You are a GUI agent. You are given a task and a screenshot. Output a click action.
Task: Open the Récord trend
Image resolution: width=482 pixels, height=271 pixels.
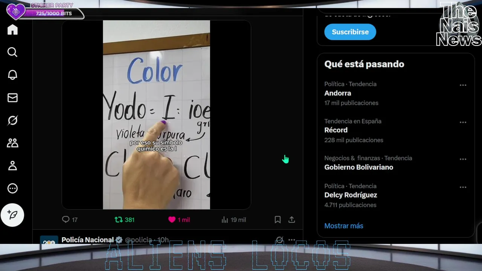coord(336,130)
